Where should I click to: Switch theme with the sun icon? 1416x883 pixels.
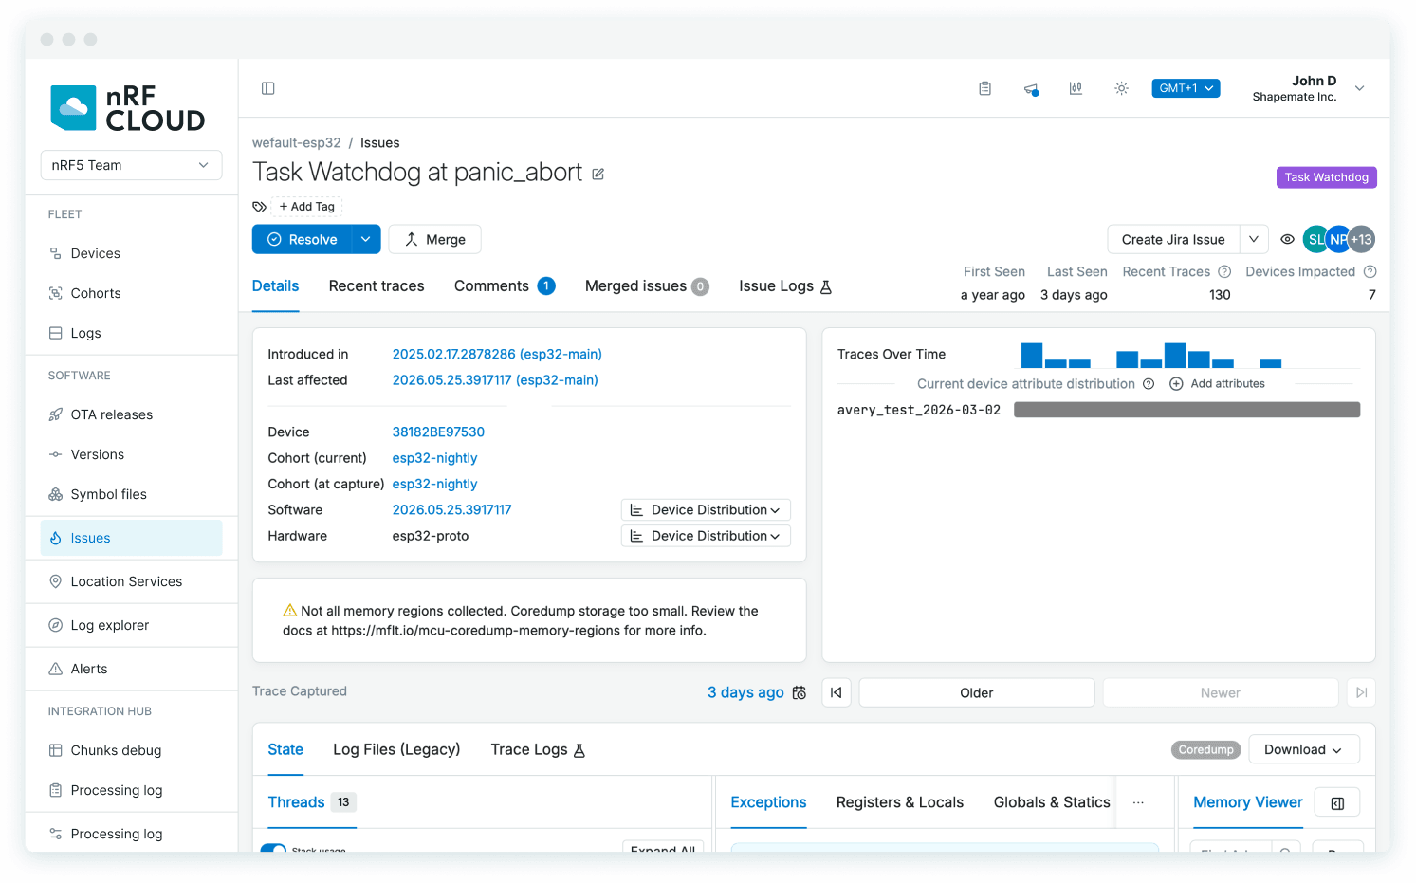click(x=1121, y=88)
